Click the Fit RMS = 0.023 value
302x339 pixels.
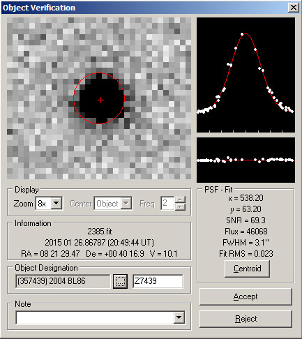click(x=246, y=253)
